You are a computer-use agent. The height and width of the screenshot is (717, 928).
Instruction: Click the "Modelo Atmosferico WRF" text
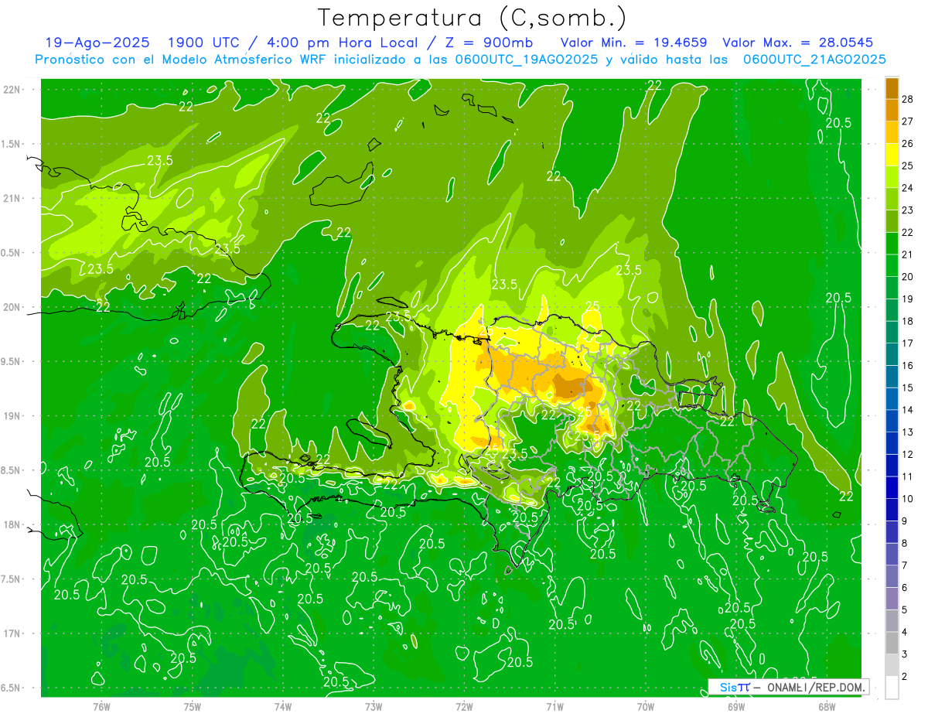(230, 60)
